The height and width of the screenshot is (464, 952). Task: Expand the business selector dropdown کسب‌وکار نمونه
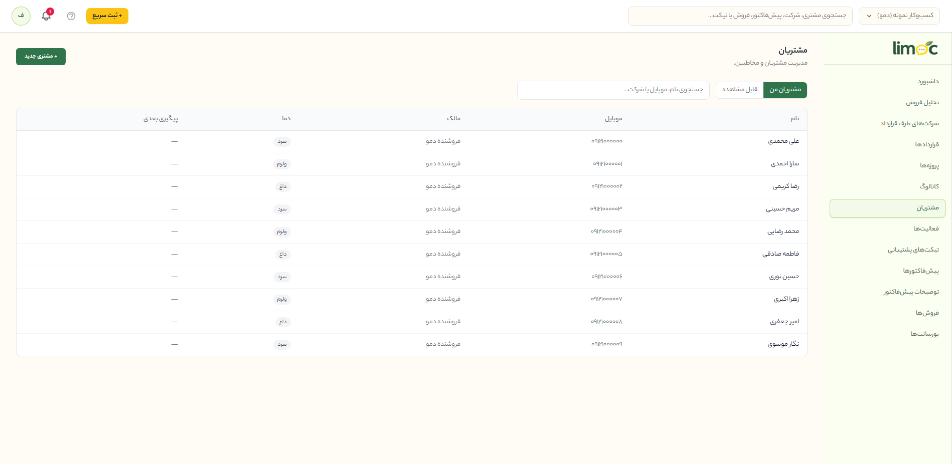point(899,16)
